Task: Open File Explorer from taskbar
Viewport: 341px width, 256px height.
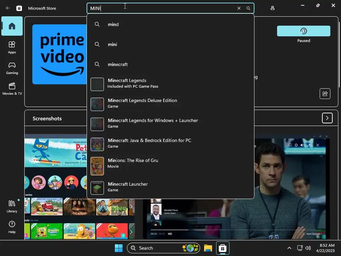Action: pyautogui.click(x=208, y=248)
